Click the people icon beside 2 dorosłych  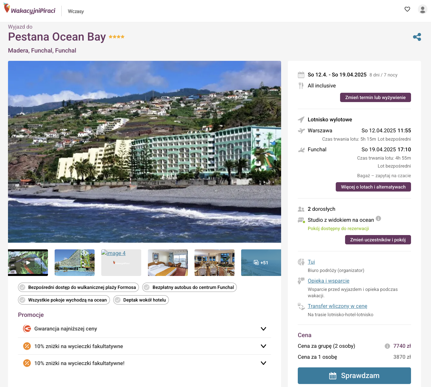tap(301, 209)
